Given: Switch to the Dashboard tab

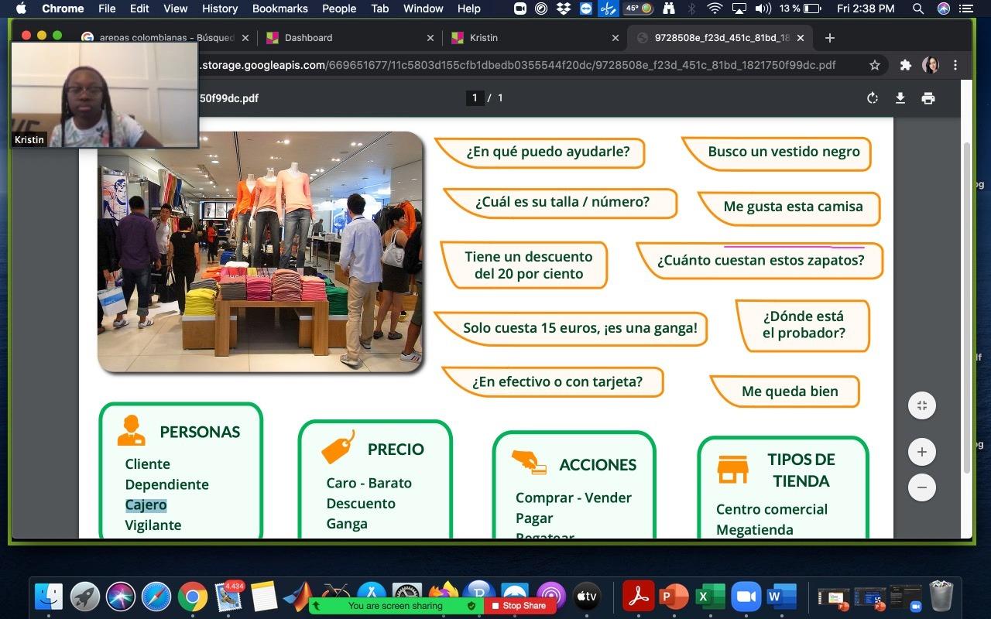Looking at the screenshot, I should (348, 38).
